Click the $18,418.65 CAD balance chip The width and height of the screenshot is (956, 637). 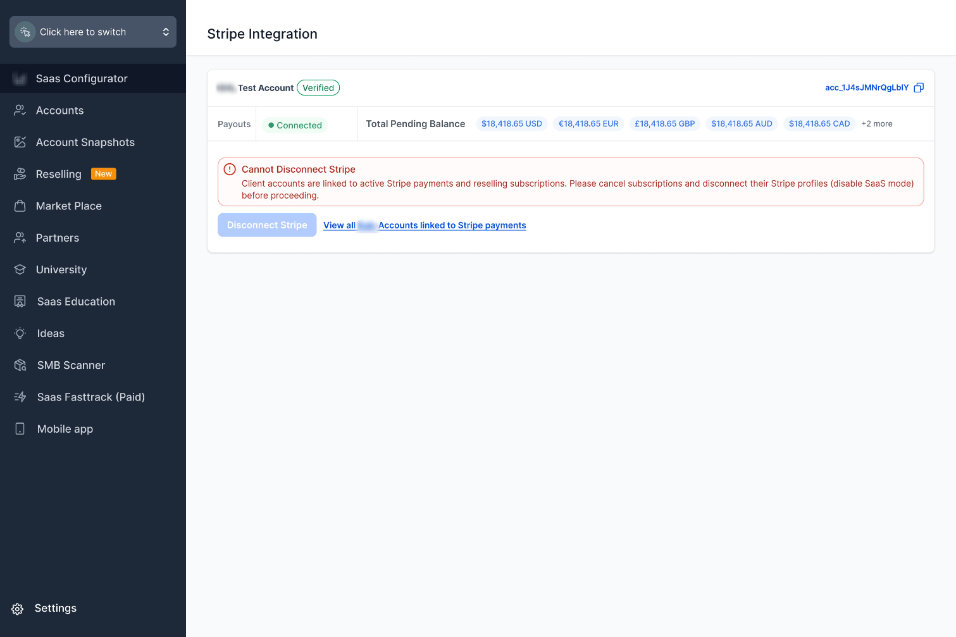coord(819,124)
